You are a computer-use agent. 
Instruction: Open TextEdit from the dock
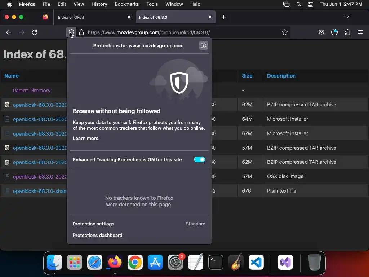pos(196,262)
